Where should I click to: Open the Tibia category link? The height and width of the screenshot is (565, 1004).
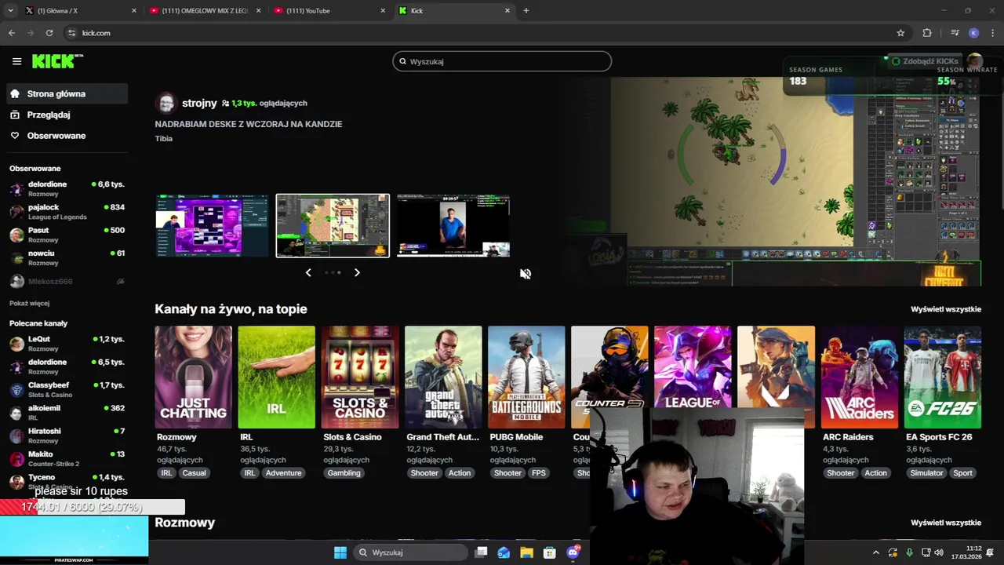[163, 139]
